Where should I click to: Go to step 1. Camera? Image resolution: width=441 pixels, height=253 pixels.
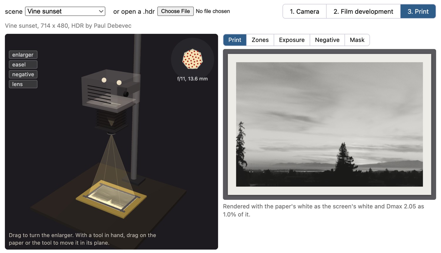[304, 11]
